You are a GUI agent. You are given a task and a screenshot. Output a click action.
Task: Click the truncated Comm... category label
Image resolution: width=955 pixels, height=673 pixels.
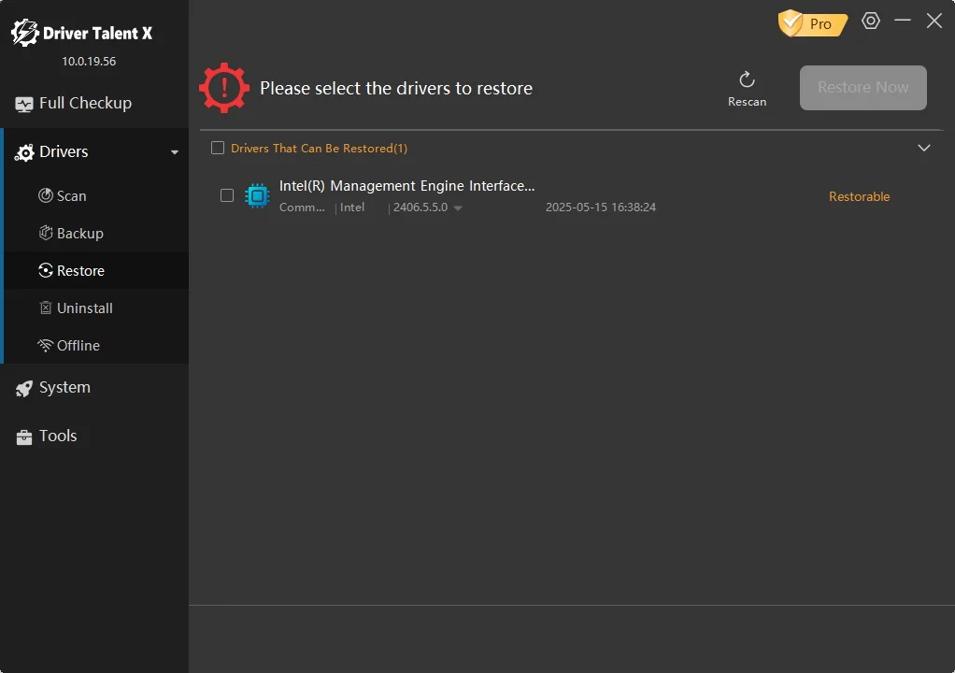coord(302,208)
